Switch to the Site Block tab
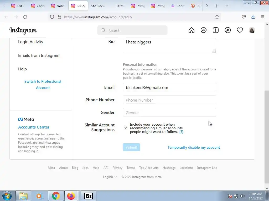The height and width of the screenshot is (201, 269). click(98, 6)
